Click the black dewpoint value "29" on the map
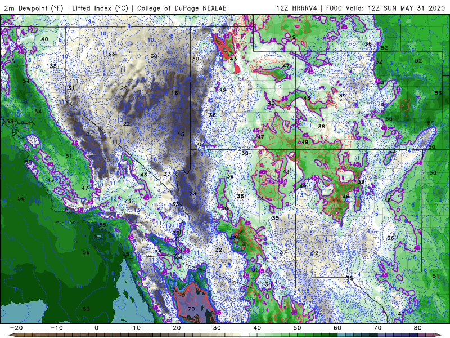The width and height of the screenshot is (450, 338). coord(124,88)
